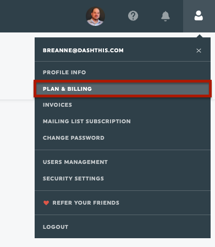Select Plan & Billing menu entry
Viewport: 215px width, 247px height.
point(123,89)
